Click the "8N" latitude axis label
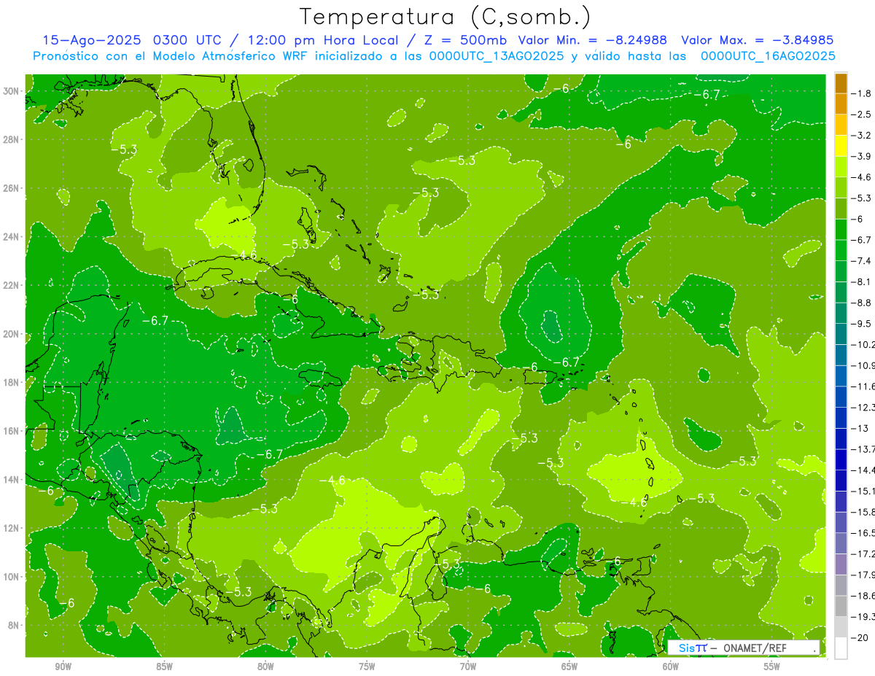Viewport: 875px width, 676px height. [15, 625]
